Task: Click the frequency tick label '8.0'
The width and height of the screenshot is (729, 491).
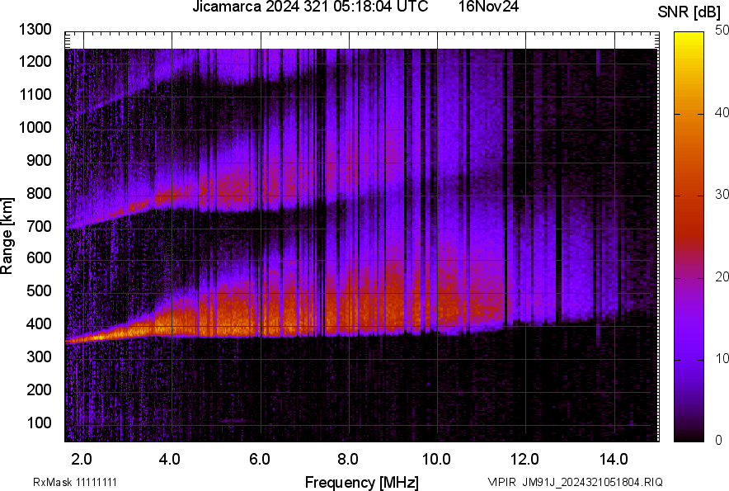Action: pyautogui.click(x=348, y=459)
